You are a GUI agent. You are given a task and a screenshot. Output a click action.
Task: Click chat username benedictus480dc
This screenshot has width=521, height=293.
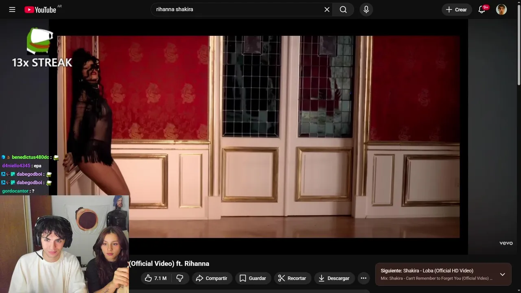(x=31, y=157)
